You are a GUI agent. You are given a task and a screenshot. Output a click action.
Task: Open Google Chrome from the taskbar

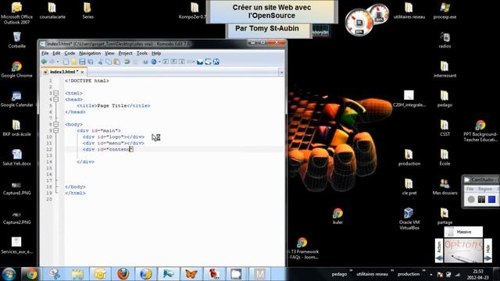click(31, 274)
